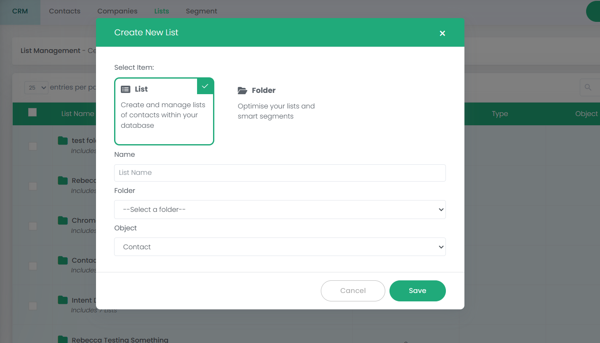
Task: Check the box for the Intent folder row
Action: (x=32, y=306)
